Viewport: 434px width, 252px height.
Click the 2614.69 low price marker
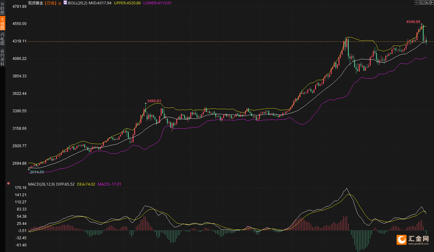[x=37, y=172]
